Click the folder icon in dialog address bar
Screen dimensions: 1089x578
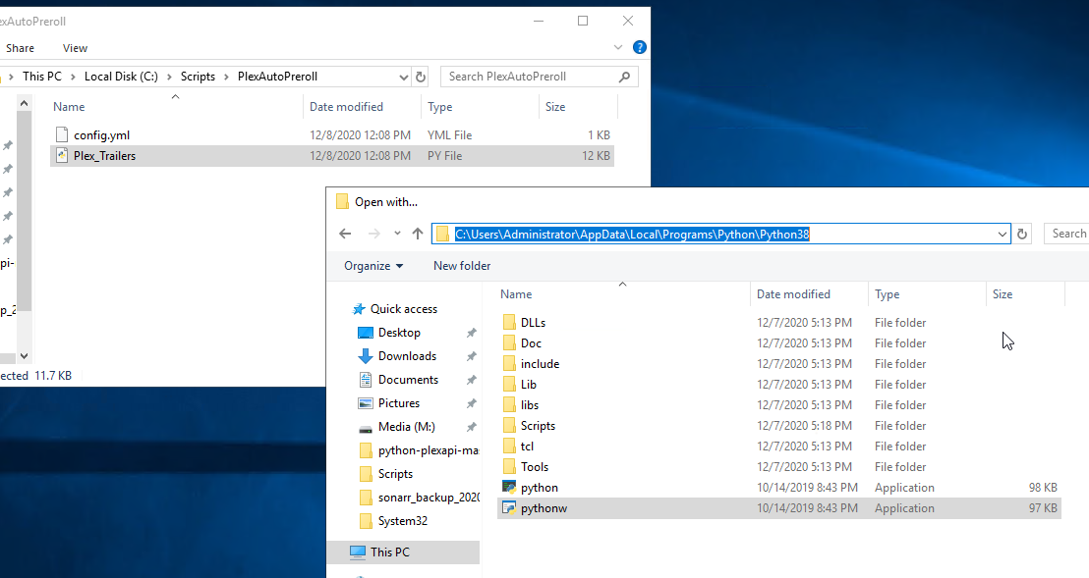click(x=442, y=235)
